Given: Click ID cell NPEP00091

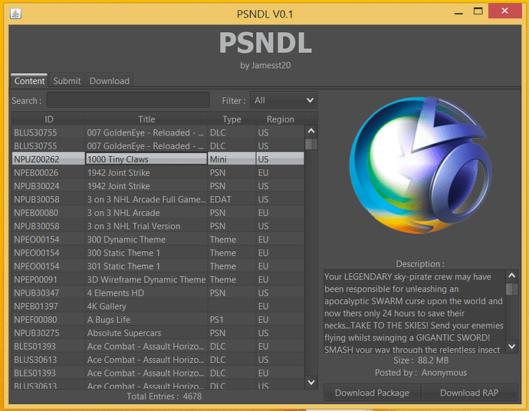Looking at the screenshot, I should tap(48, 279).
